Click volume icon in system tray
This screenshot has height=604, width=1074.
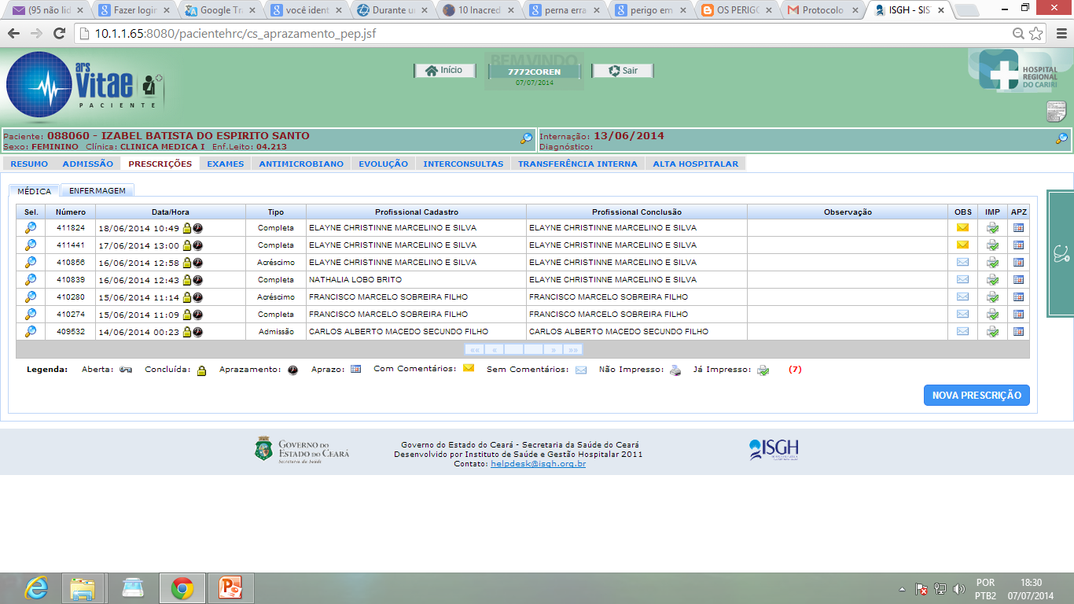click(958, 589)
